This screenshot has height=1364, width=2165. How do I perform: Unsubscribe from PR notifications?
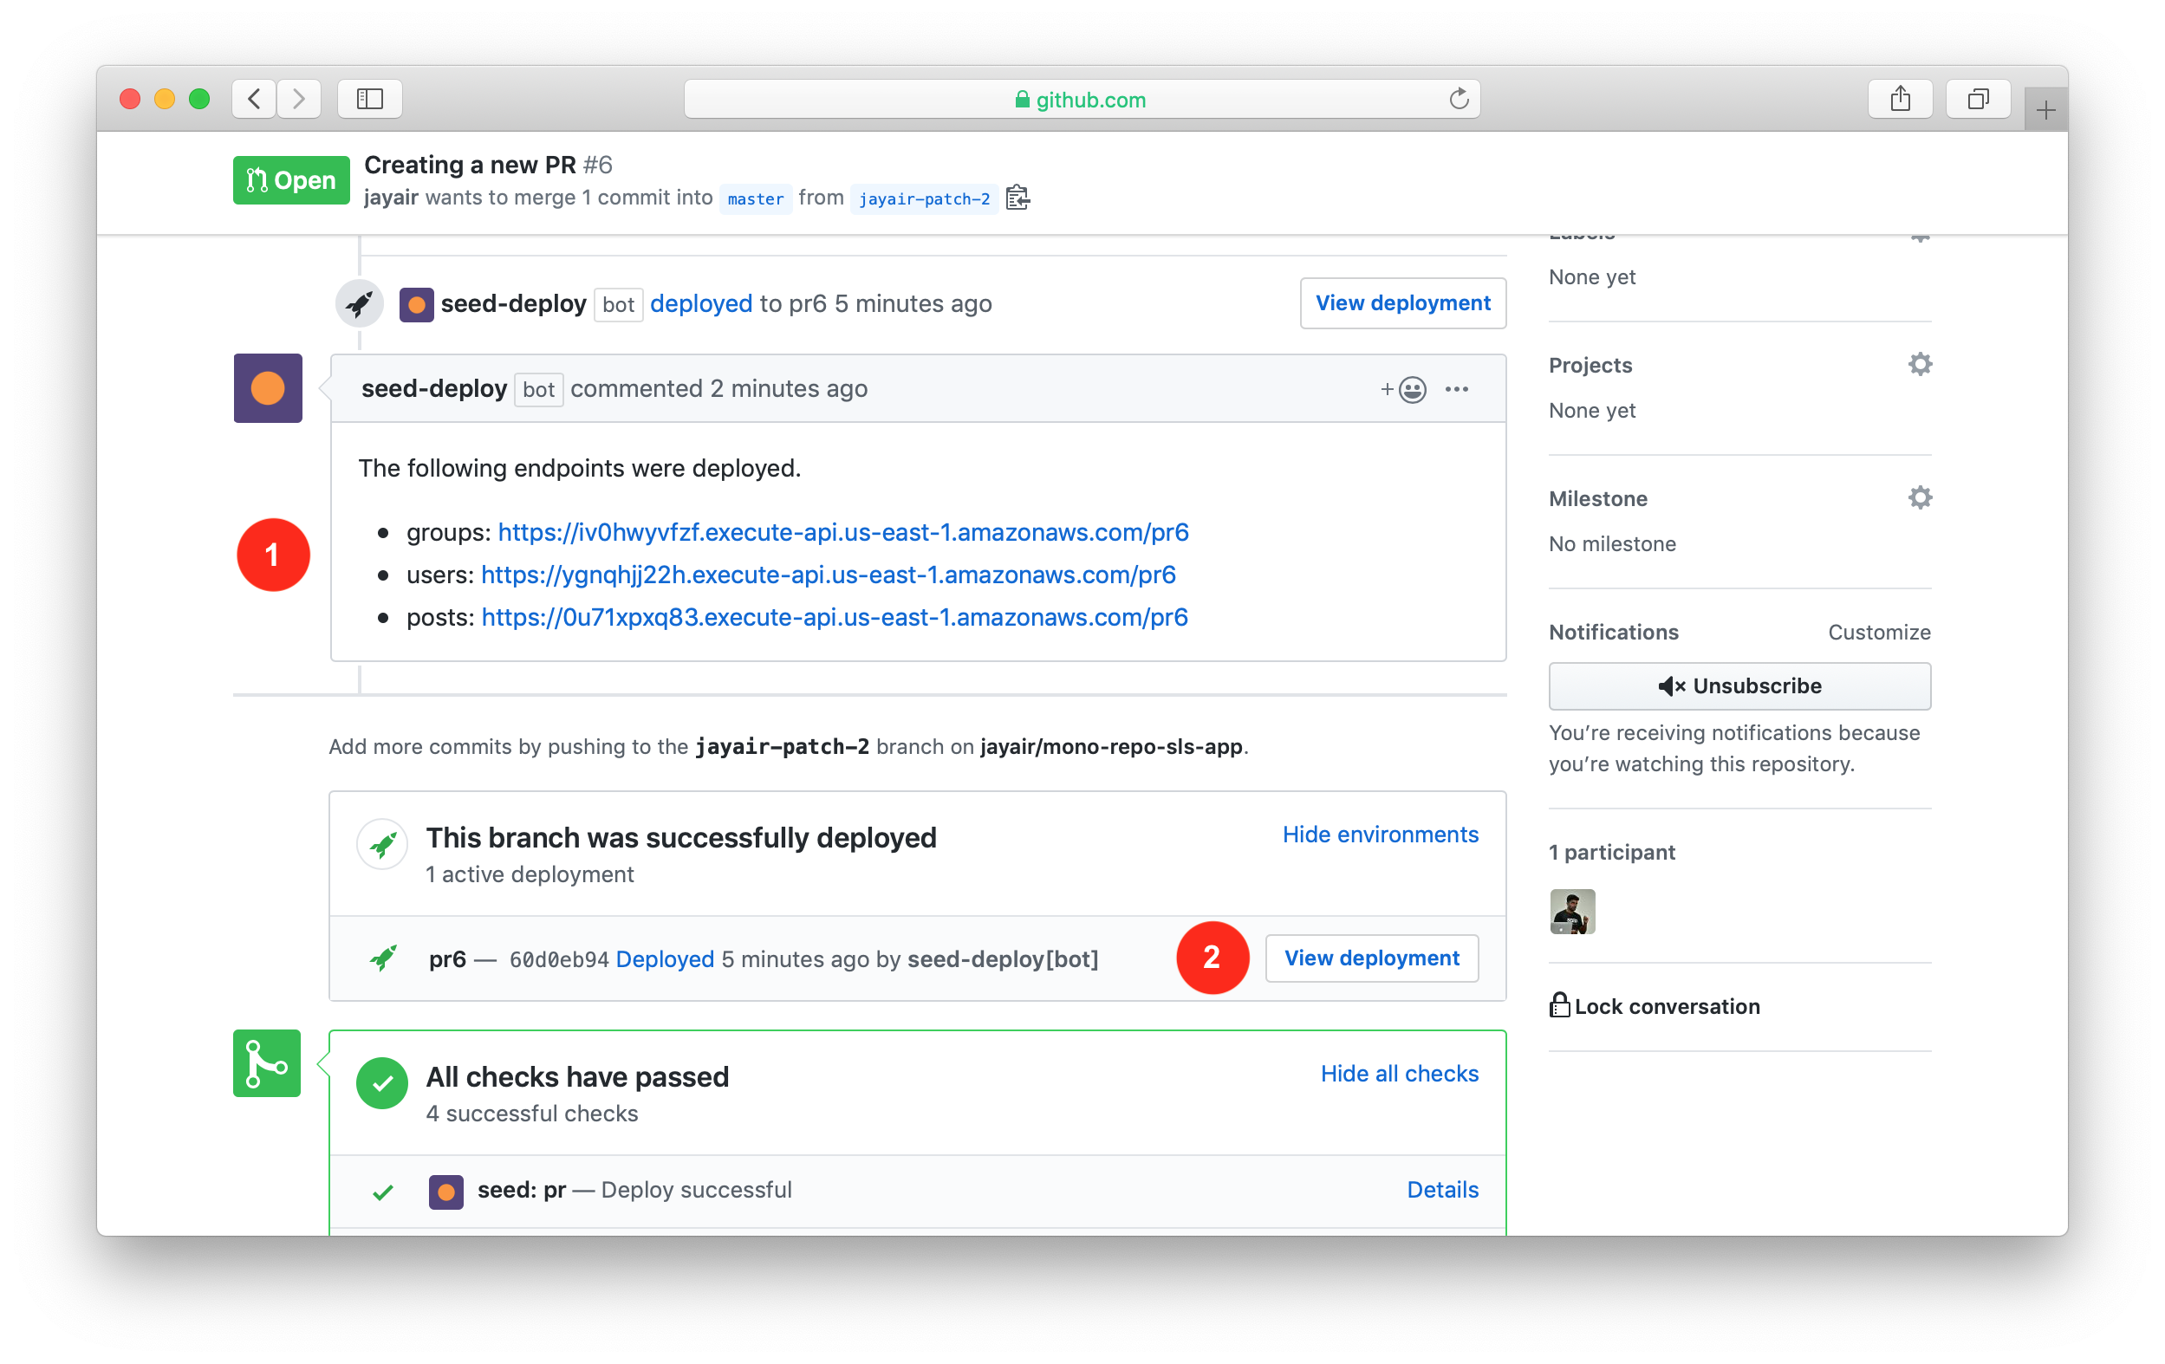click(x=1739, y=686)
